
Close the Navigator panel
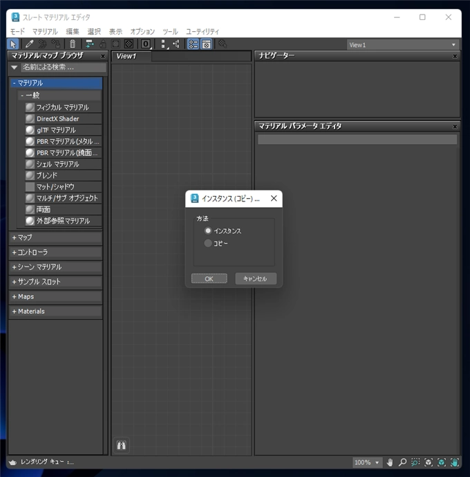(455, 56)
